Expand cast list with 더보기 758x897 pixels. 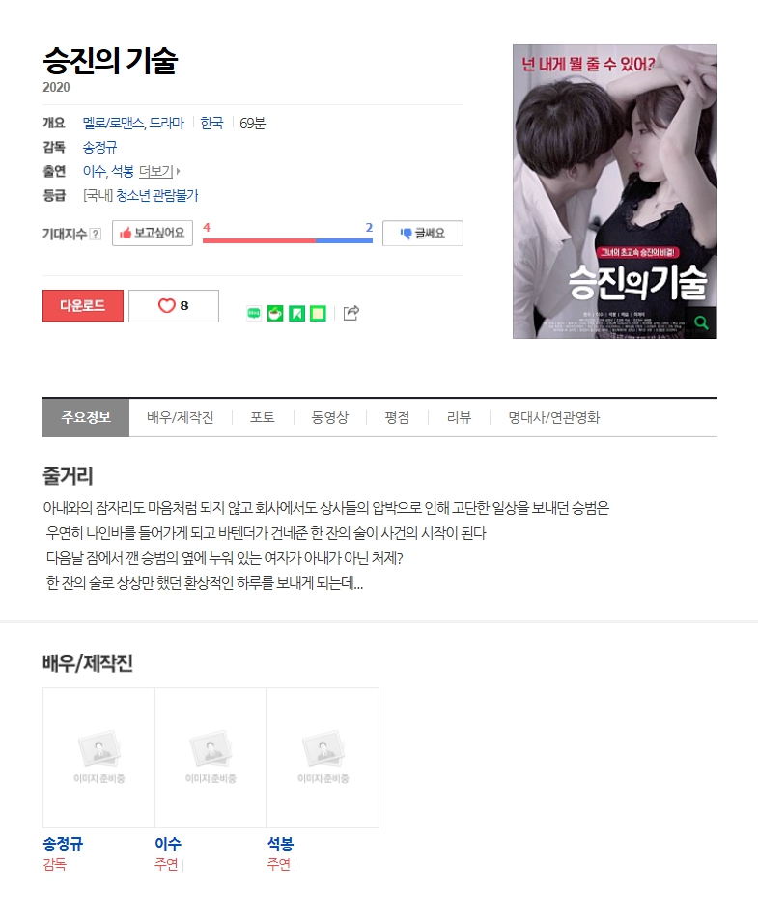pyautogui.click(x=159, y=171)
